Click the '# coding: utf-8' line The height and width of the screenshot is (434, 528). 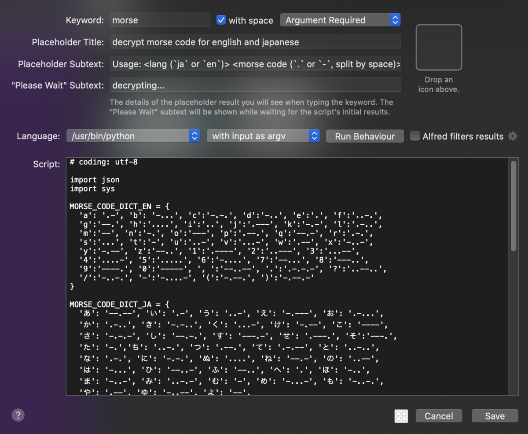pos(104,162)
